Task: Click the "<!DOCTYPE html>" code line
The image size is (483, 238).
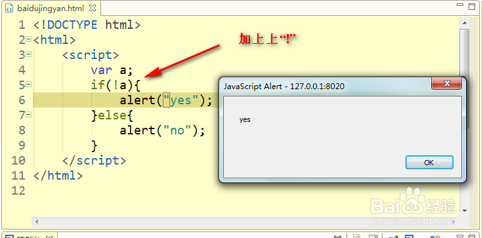Action: point(87,25)
